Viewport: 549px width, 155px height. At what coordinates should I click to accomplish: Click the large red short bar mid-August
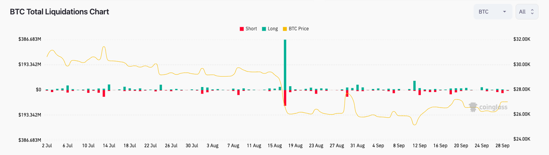tap(285, 98)
